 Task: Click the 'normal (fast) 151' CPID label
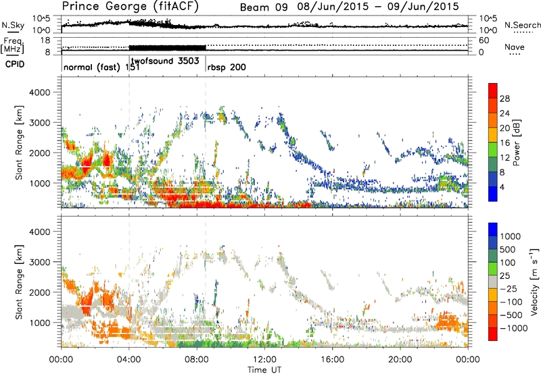(101, 67)
